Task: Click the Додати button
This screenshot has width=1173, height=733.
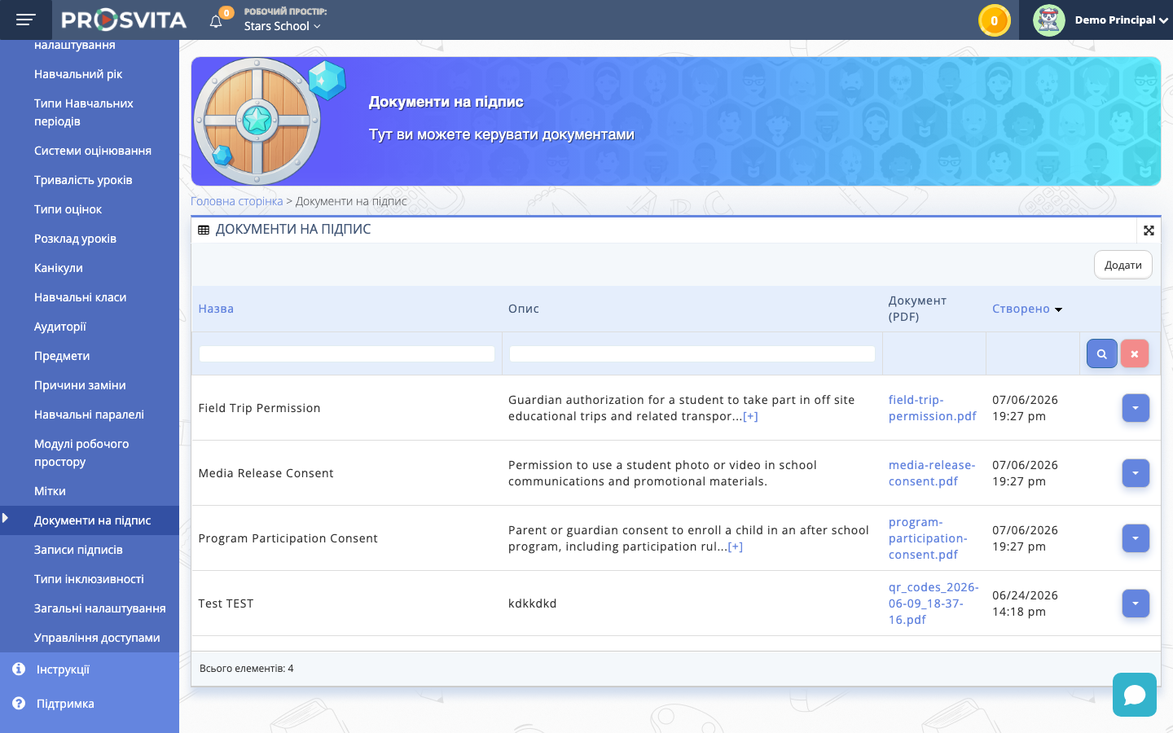Action: (x=1122, y=265)
